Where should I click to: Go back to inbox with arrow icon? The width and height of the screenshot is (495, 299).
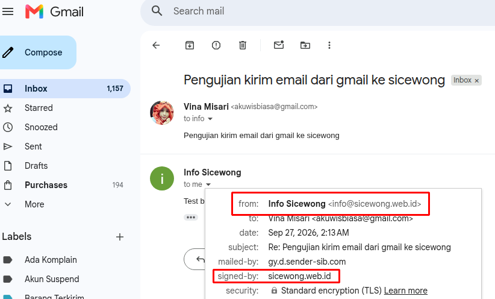156,45
